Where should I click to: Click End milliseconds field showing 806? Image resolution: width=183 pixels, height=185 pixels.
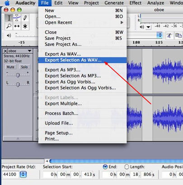tap(147, 175)
